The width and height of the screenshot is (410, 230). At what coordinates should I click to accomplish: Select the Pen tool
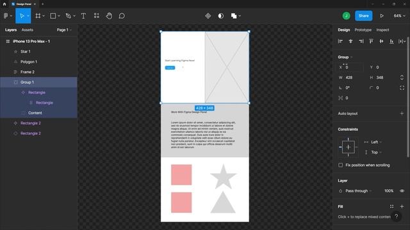(x=69, y=16)
